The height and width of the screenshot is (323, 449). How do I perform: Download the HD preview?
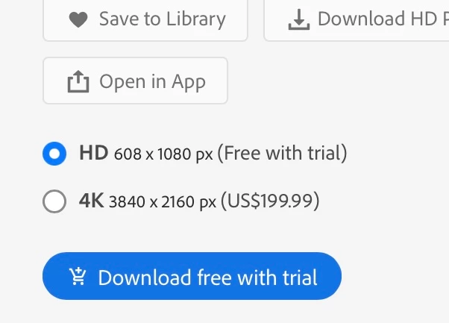point(357,20)
